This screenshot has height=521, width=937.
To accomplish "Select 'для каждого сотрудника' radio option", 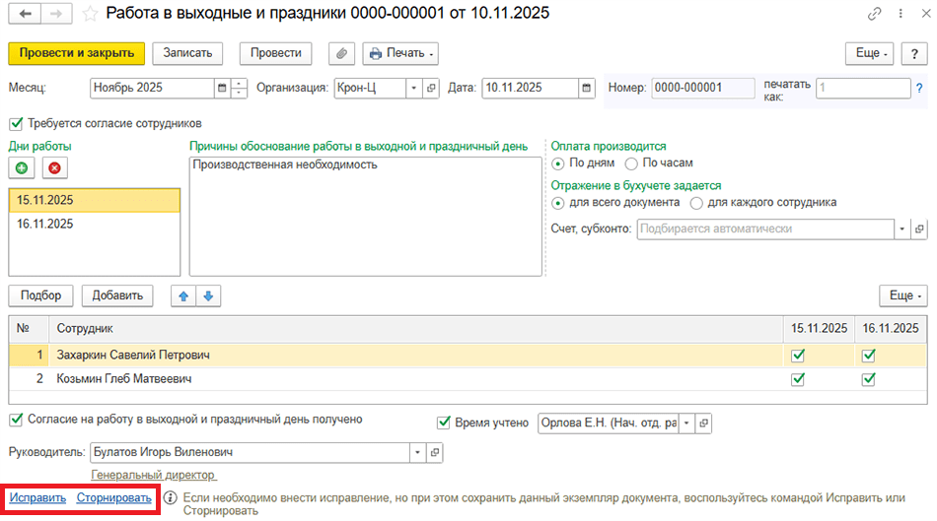I will 697,202.
